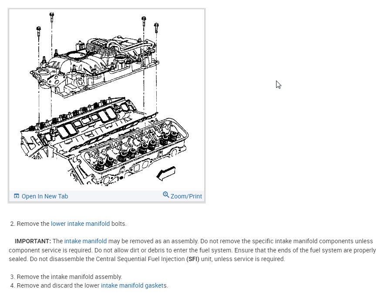Viewport: 388px width, 302px height.
Task: Click the bold IMPORTANT: label
Action: [33, 241]
